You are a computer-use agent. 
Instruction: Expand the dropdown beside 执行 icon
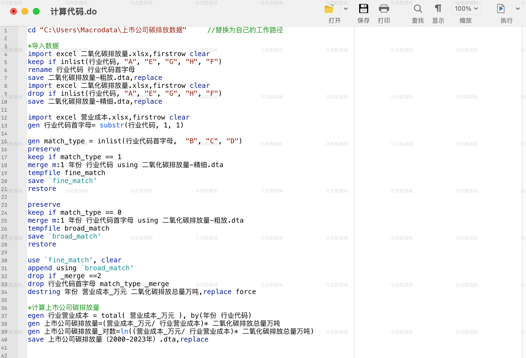click(519, 9)
